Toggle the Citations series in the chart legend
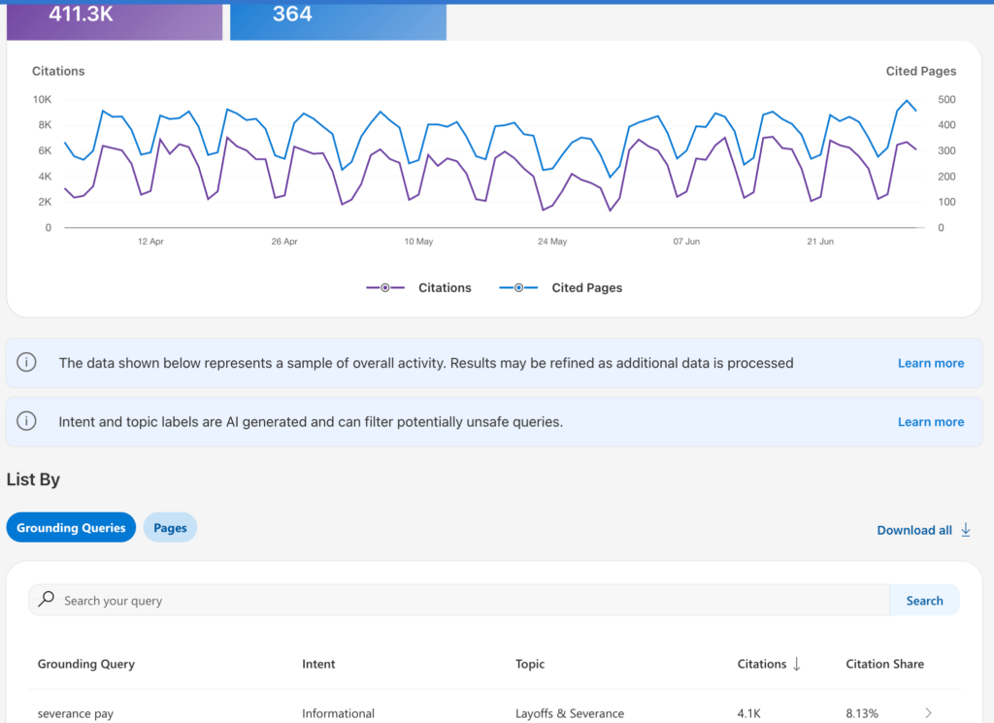This screenshot has height=723, width=994. [x=418, y=287]
